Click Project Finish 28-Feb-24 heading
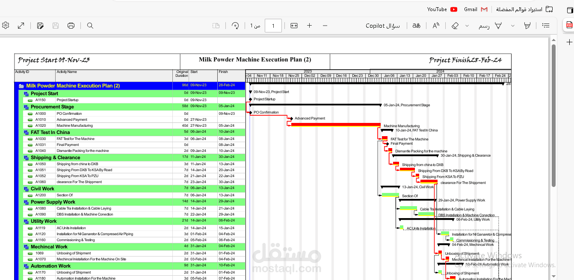Viewport: 574px width, 280px height. (465, 60)
